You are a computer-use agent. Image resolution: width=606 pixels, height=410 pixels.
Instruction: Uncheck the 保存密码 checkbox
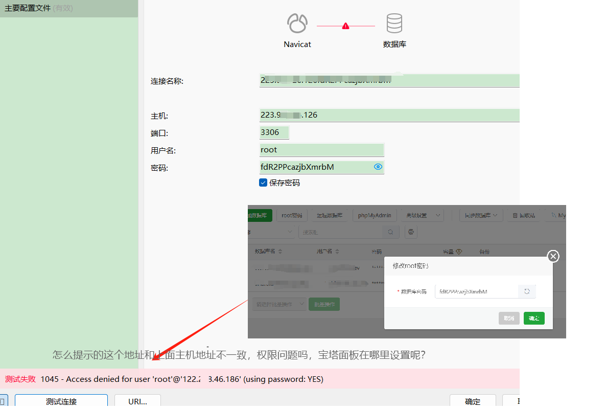pyautogui.click(x=263, y=183)
